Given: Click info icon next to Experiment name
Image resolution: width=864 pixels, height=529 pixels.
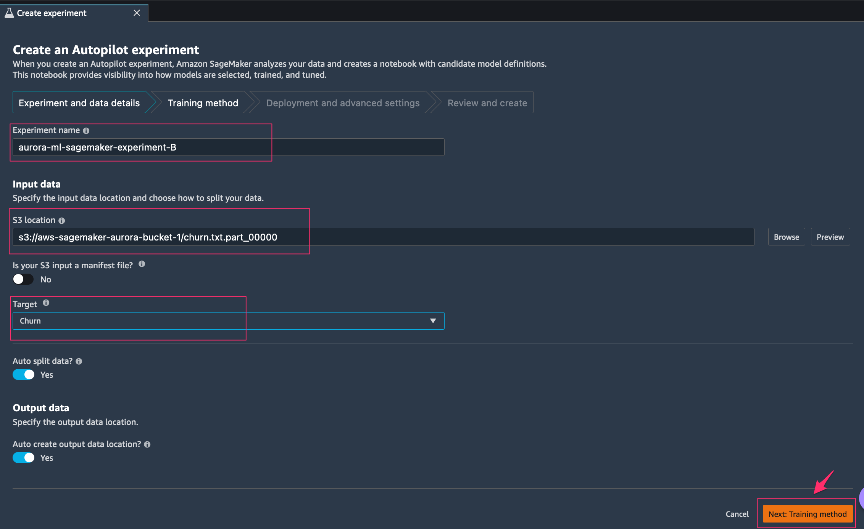Looking at the screenshot, I should (x=86, y=131).
